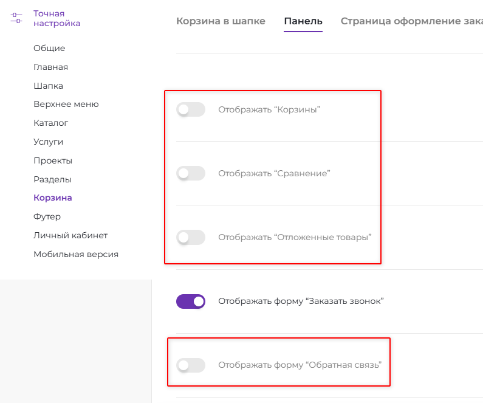
Task: Select "Шапка" in the sidebar
Action: coord(48,86)
